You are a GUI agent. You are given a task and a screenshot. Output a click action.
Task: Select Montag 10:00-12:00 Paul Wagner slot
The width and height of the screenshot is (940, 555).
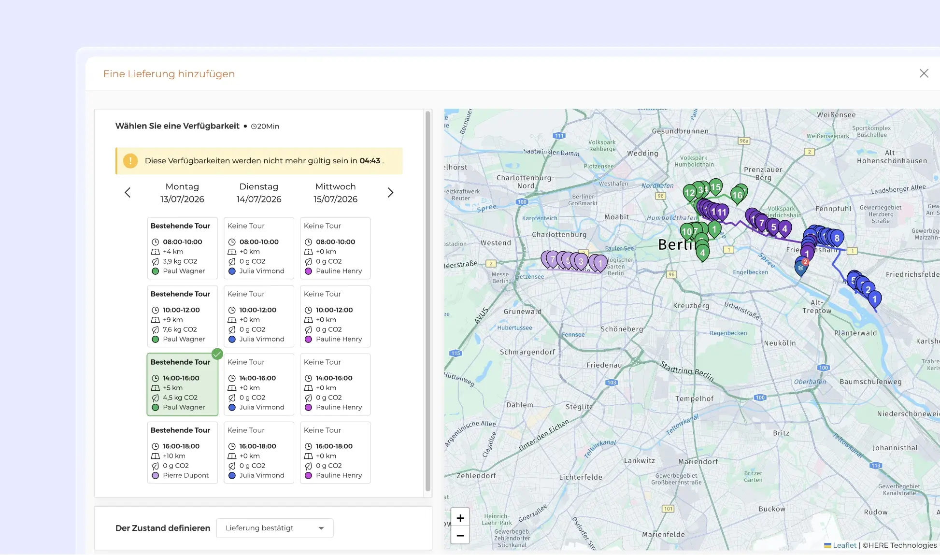click(183, 316)
